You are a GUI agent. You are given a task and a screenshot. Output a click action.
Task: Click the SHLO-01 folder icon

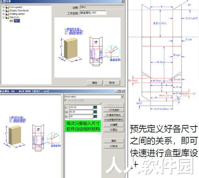coord(7,17)
